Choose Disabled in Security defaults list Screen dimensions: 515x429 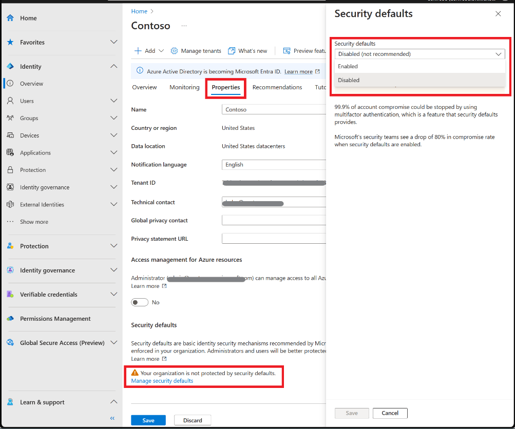tap(419, 80)
